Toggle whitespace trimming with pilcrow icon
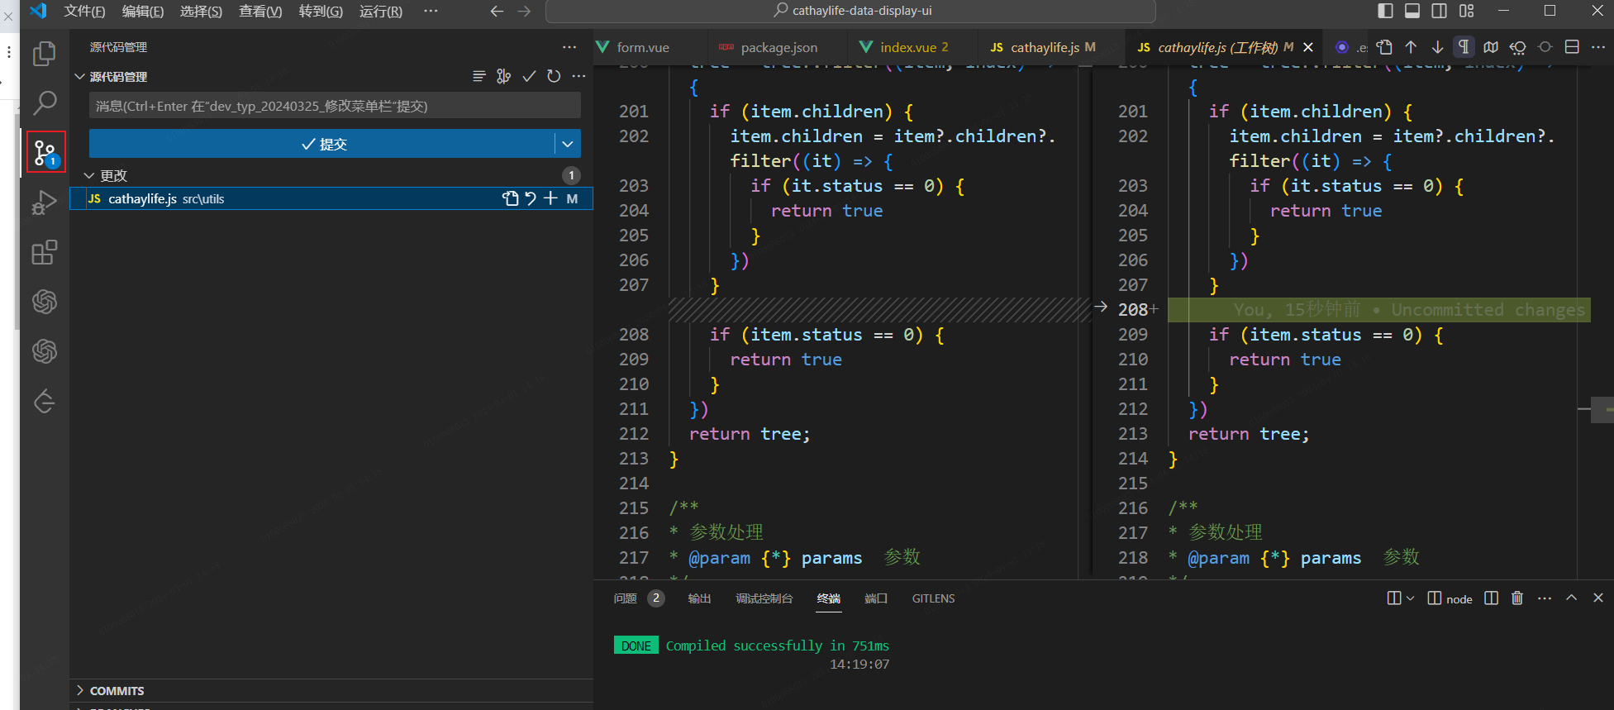Image resolution: width=1614 pixels, height=710 pixels. point(1464,47)
